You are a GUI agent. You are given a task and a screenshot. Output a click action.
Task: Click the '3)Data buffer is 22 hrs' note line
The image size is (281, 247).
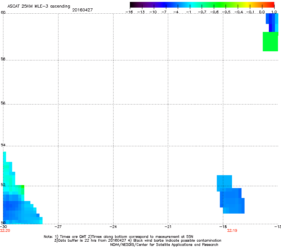[137, 241]
